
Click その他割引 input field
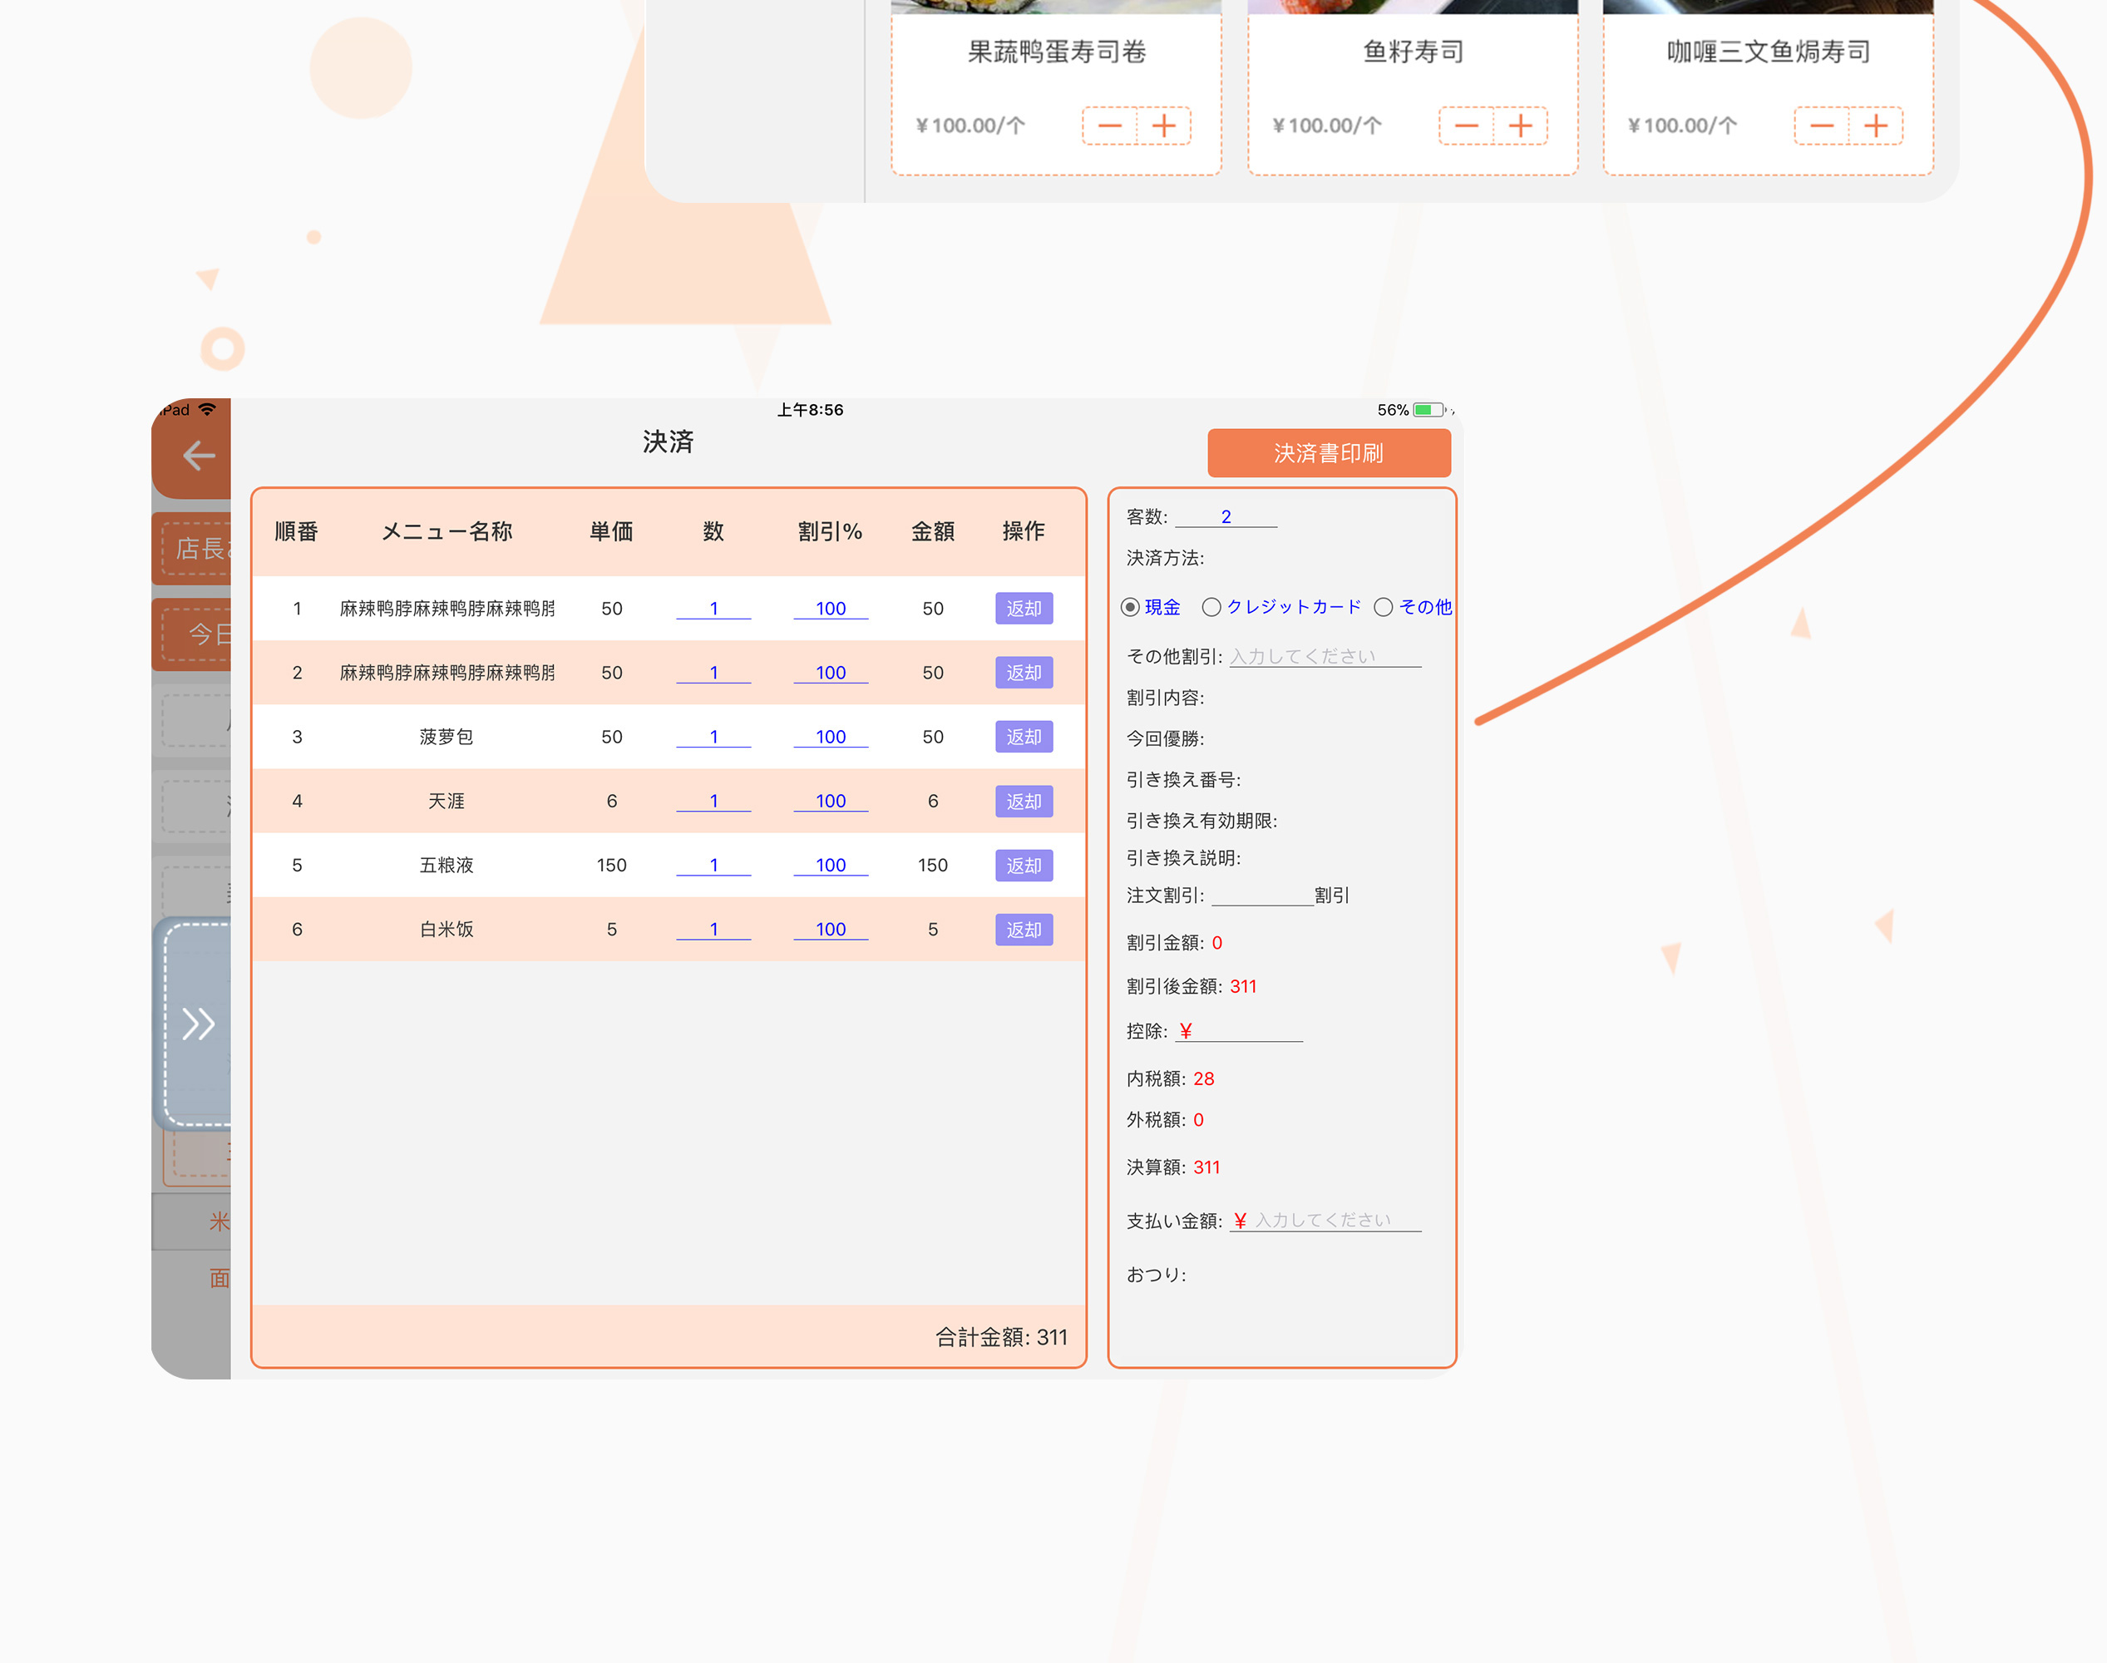[x=1325, y=656]
